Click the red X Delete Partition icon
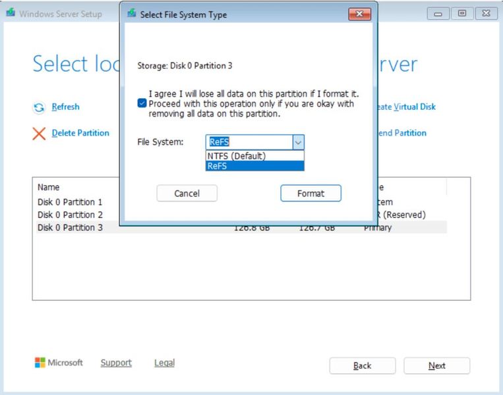Viewport: 503px width, 395px height. click(39, 133)
